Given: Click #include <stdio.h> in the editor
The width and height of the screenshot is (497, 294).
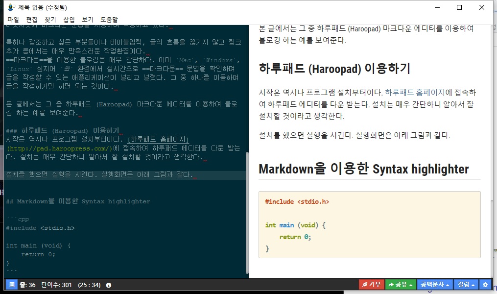Looking at the screenshot, I should [40, 228].
